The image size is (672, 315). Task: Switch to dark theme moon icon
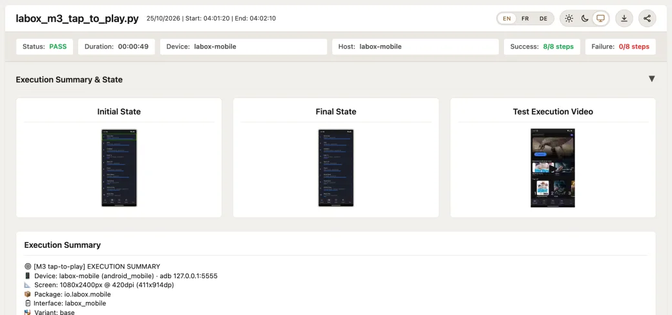[585, 19]
